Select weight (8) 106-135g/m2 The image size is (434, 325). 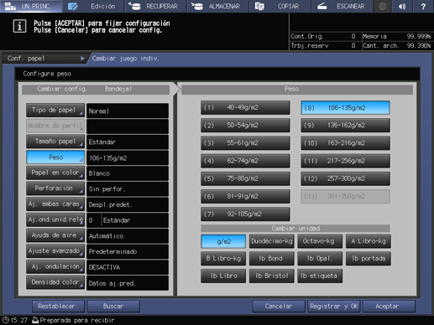[x=345, y=108]
